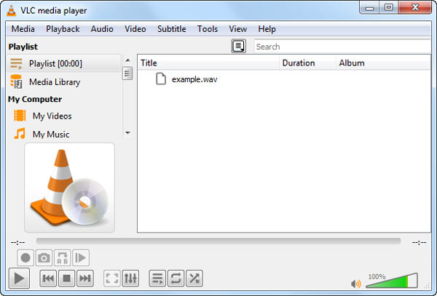Viewport: 437px width, 296px height.
Task: Open the Subtitle menu
Action: pos(171,29)
